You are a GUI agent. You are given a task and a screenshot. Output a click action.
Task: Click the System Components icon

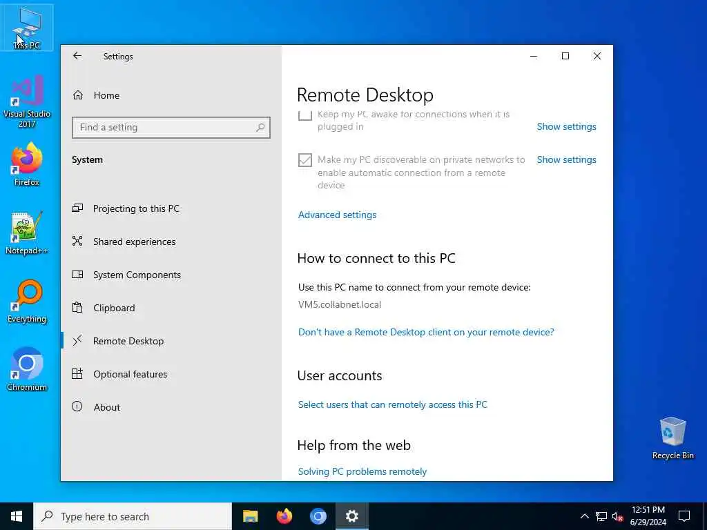(77, 274)
